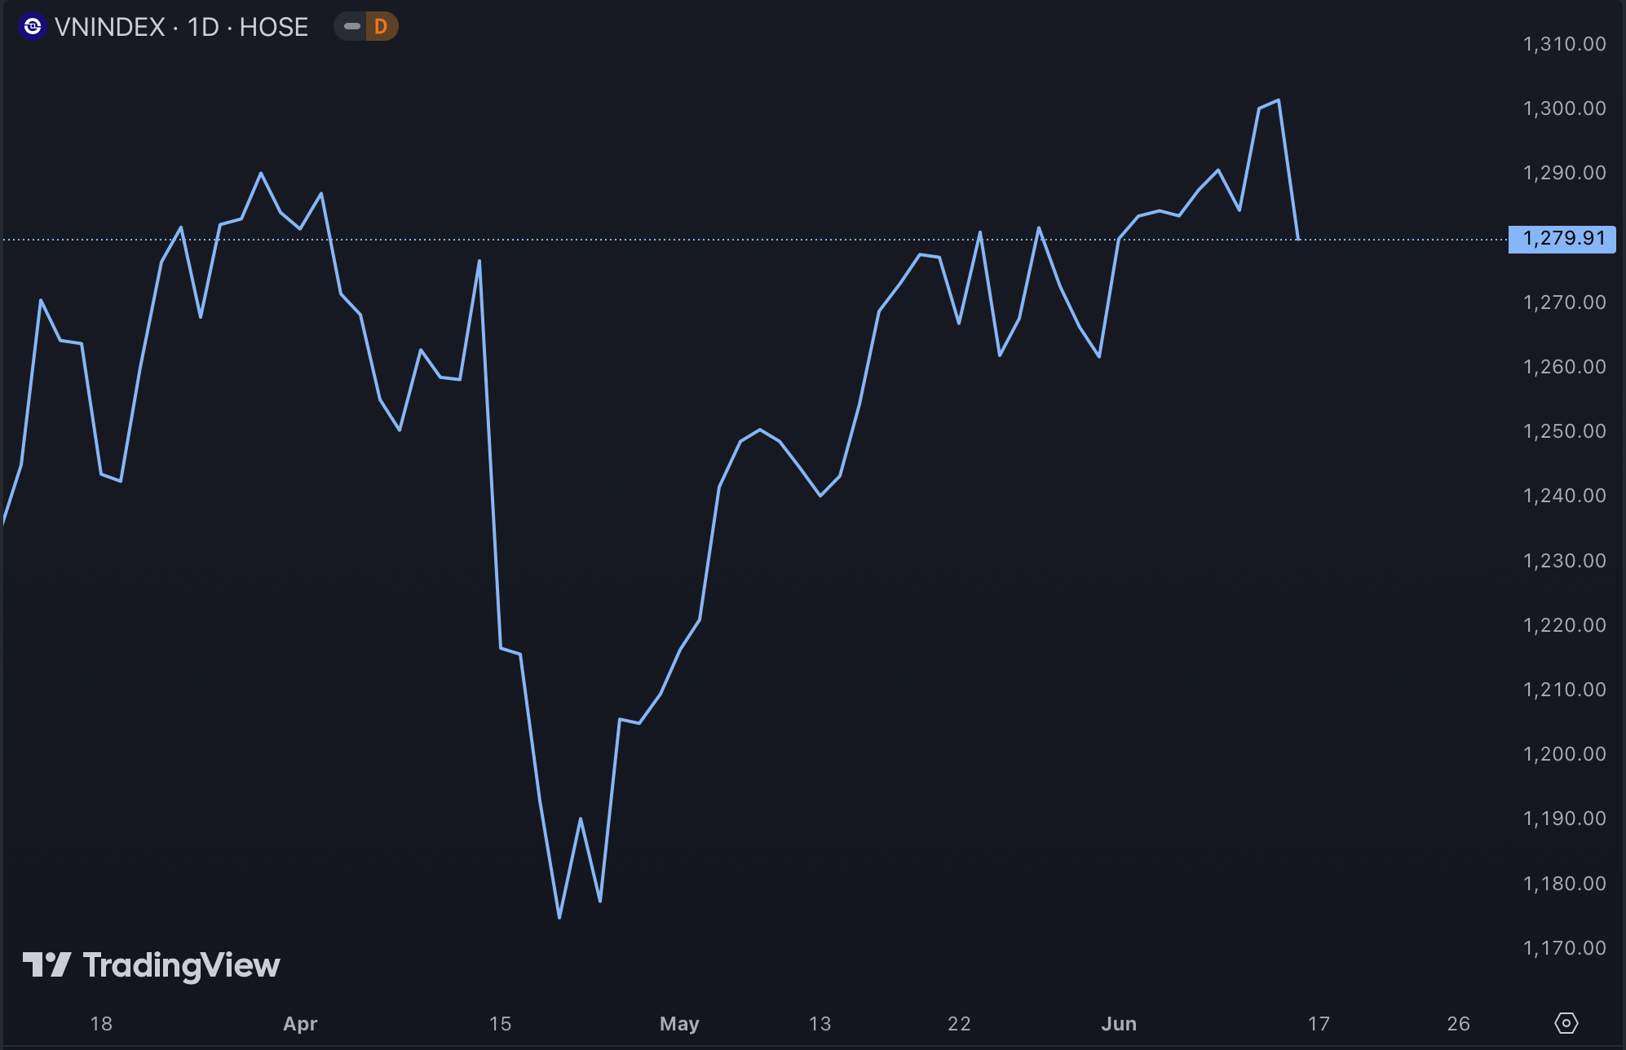Click the Jun label on time axis

click(1119, 1024)
